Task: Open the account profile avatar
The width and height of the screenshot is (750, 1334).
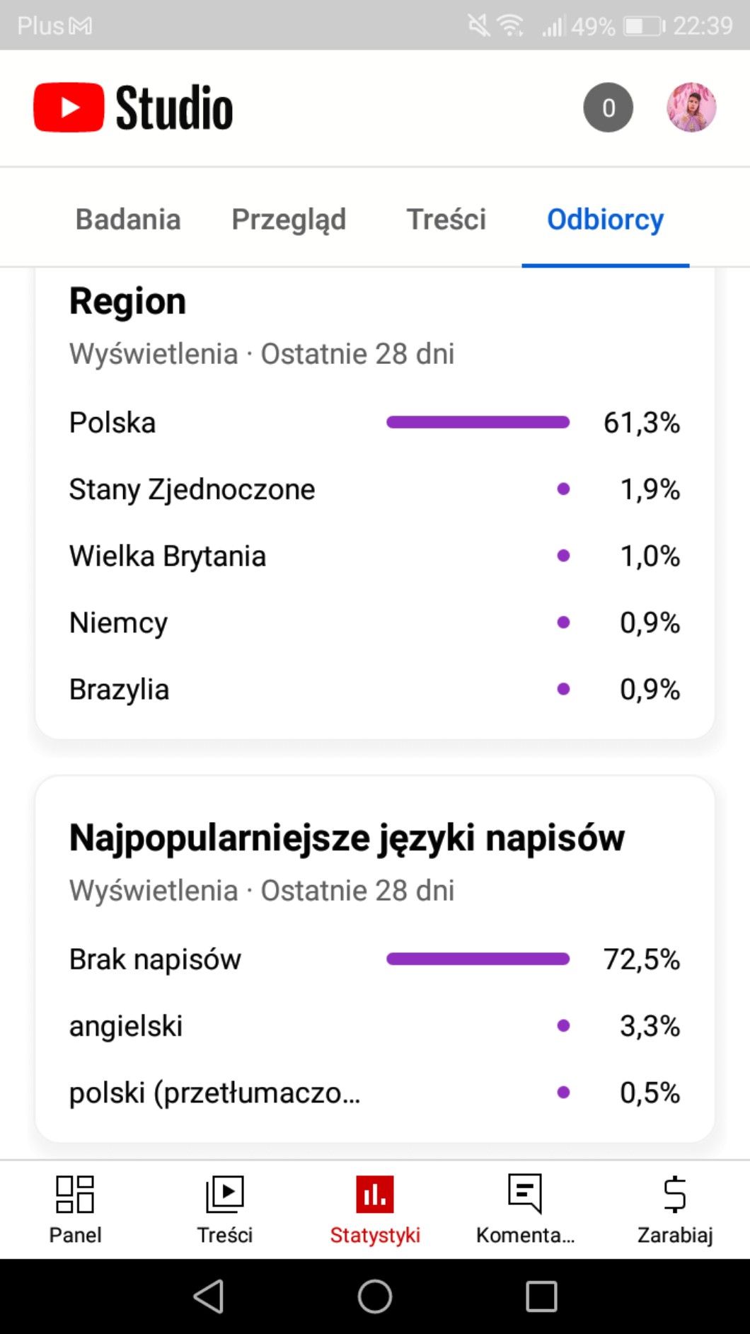Action: [x=691, y=108]
